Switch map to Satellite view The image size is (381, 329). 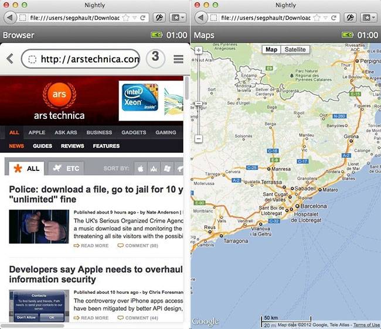click(x=295, y=50)
